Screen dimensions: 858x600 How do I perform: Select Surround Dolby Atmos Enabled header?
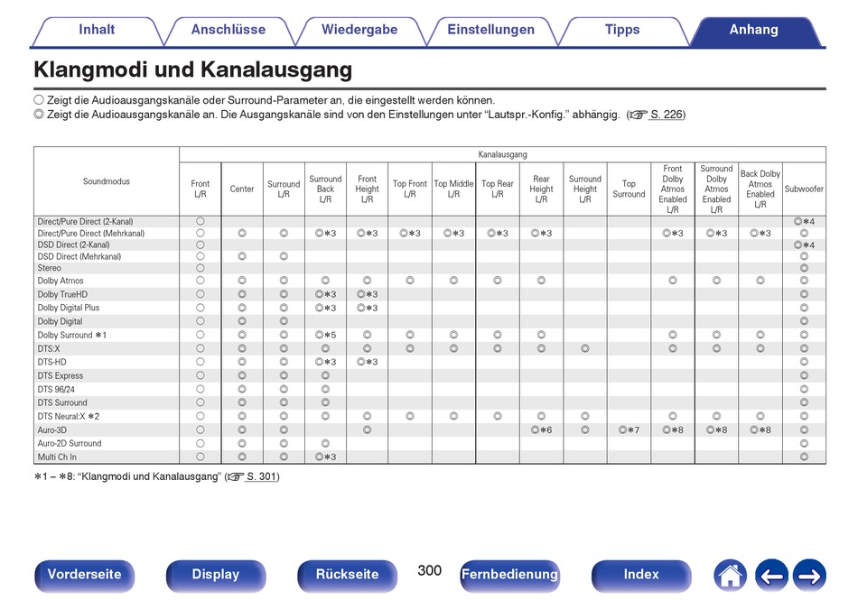[x=716, y=189]
